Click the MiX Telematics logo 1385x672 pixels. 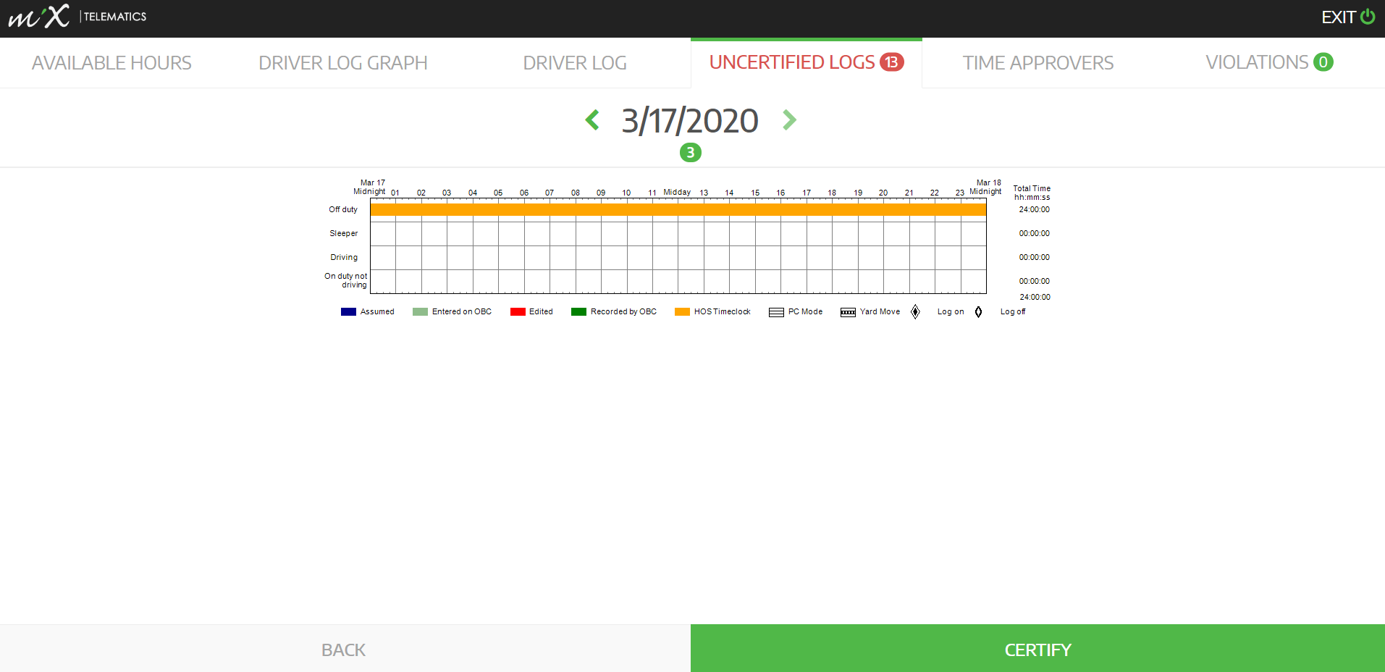pos(77,16)
